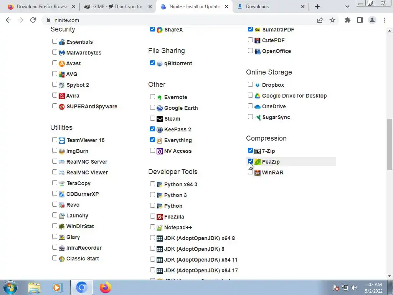Check the Essentials checkbox
This screenshot has width=393, height=295.
[54, 41]
